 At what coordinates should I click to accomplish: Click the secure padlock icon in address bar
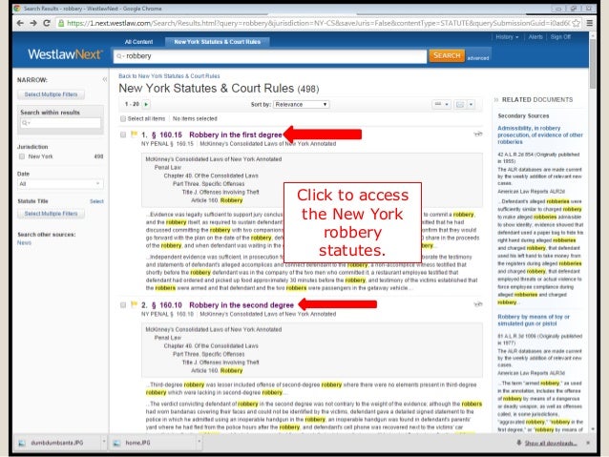coord(61,23)
